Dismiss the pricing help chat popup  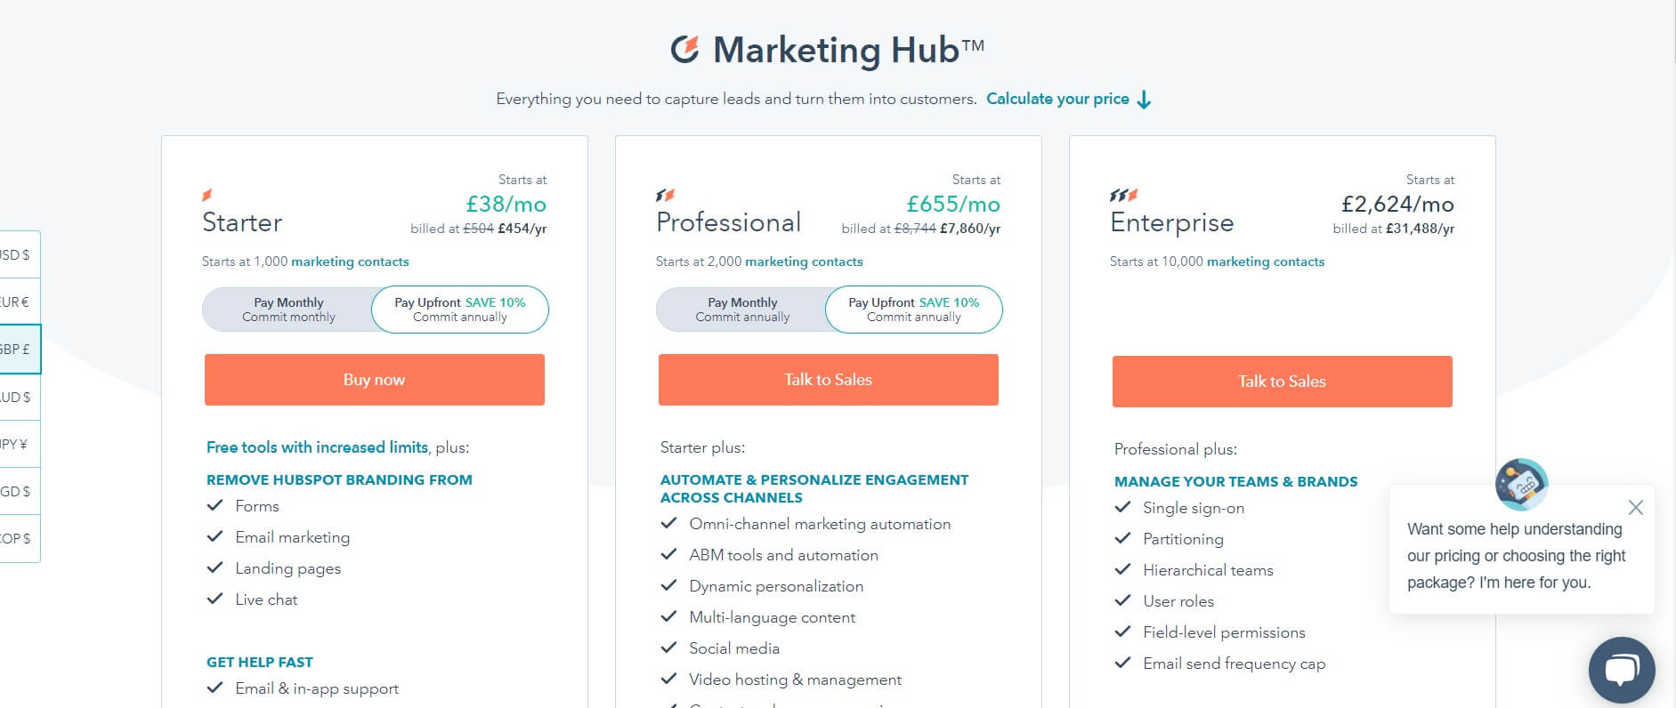point(1635,508)
